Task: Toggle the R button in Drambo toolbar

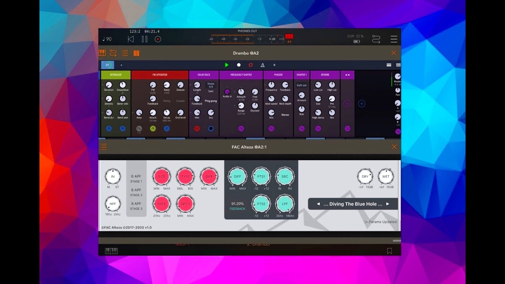Action: click(274, 65)
